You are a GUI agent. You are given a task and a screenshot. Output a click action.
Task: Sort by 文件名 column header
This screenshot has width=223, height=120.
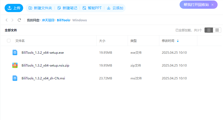pyautogui.click(x=20, y=41)
